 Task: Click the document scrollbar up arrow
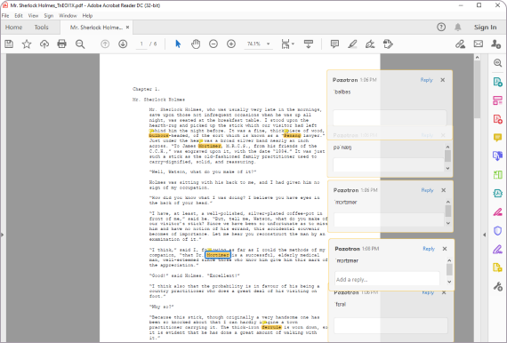point(477,58)
